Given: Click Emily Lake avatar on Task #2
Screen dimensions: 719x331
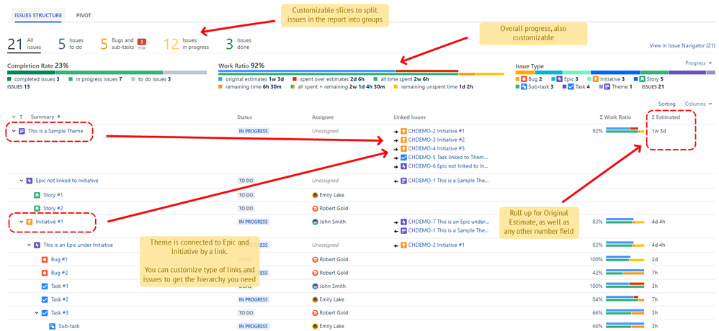Looking at the screenshot, I should (315, 299).
